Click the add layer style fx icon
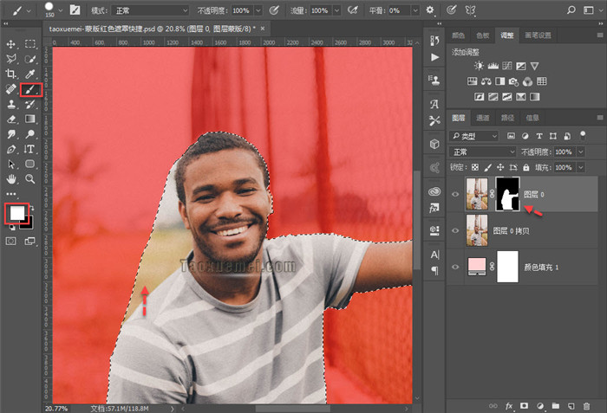 tap(510, 404)
